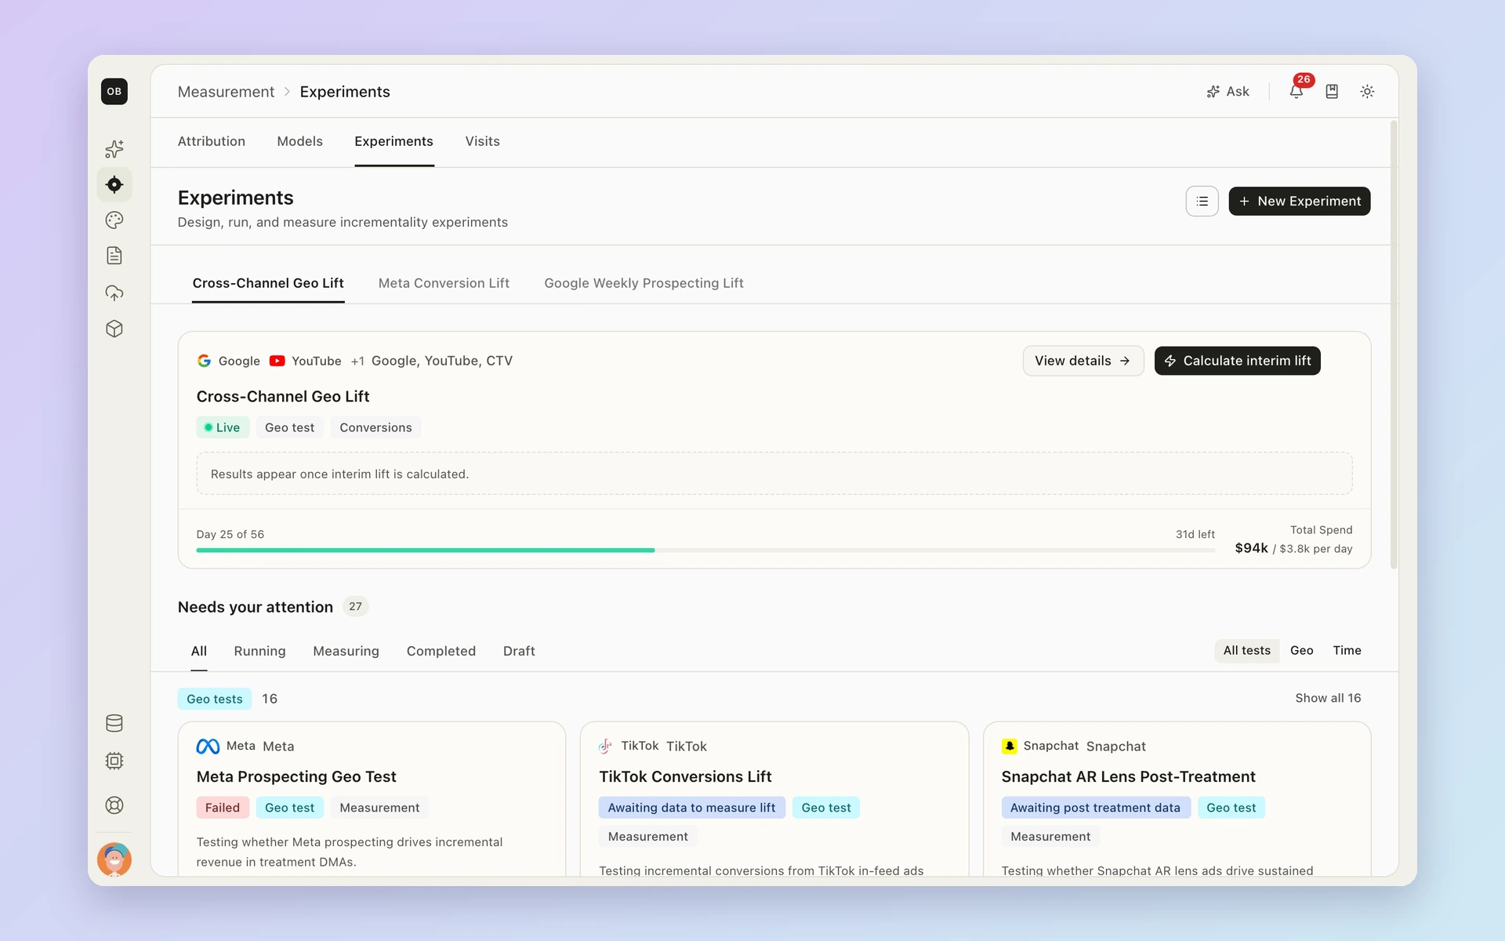Toggle the sun theme icon

click(x=1367, y=92)
